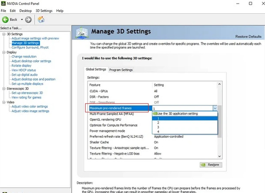Screen dimensions: 265x193
Task: Select the DSR - Factors row
Action: point(153,97)
